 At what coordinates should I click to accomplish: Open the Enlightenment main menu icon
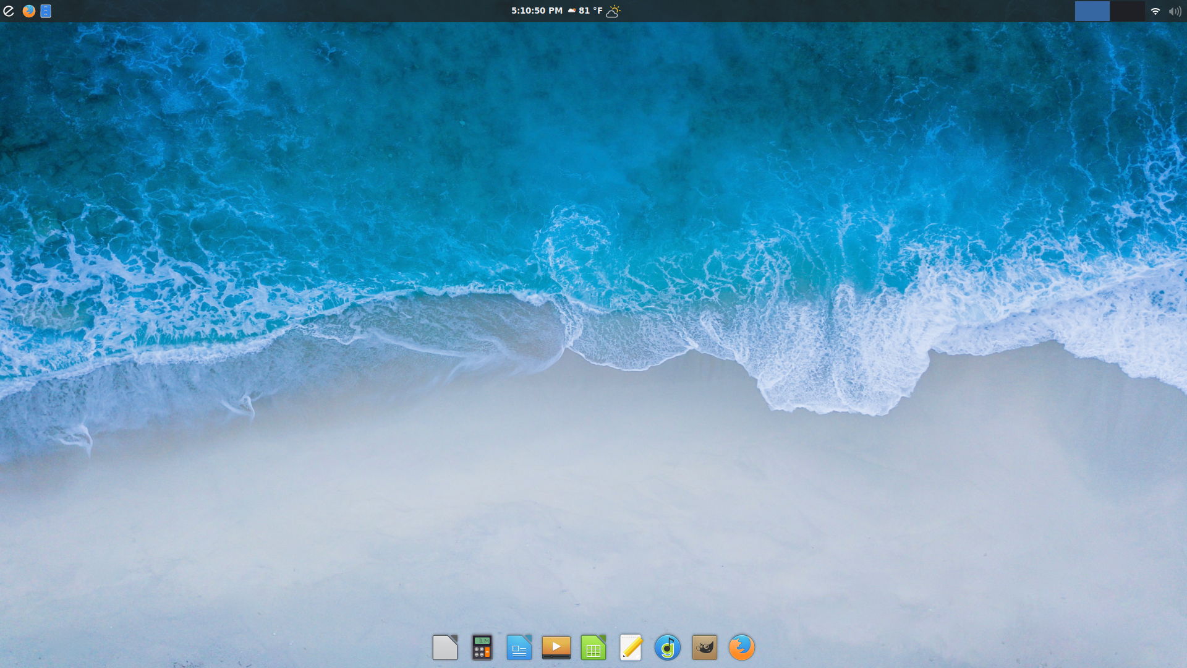click(x=9, y=11)
